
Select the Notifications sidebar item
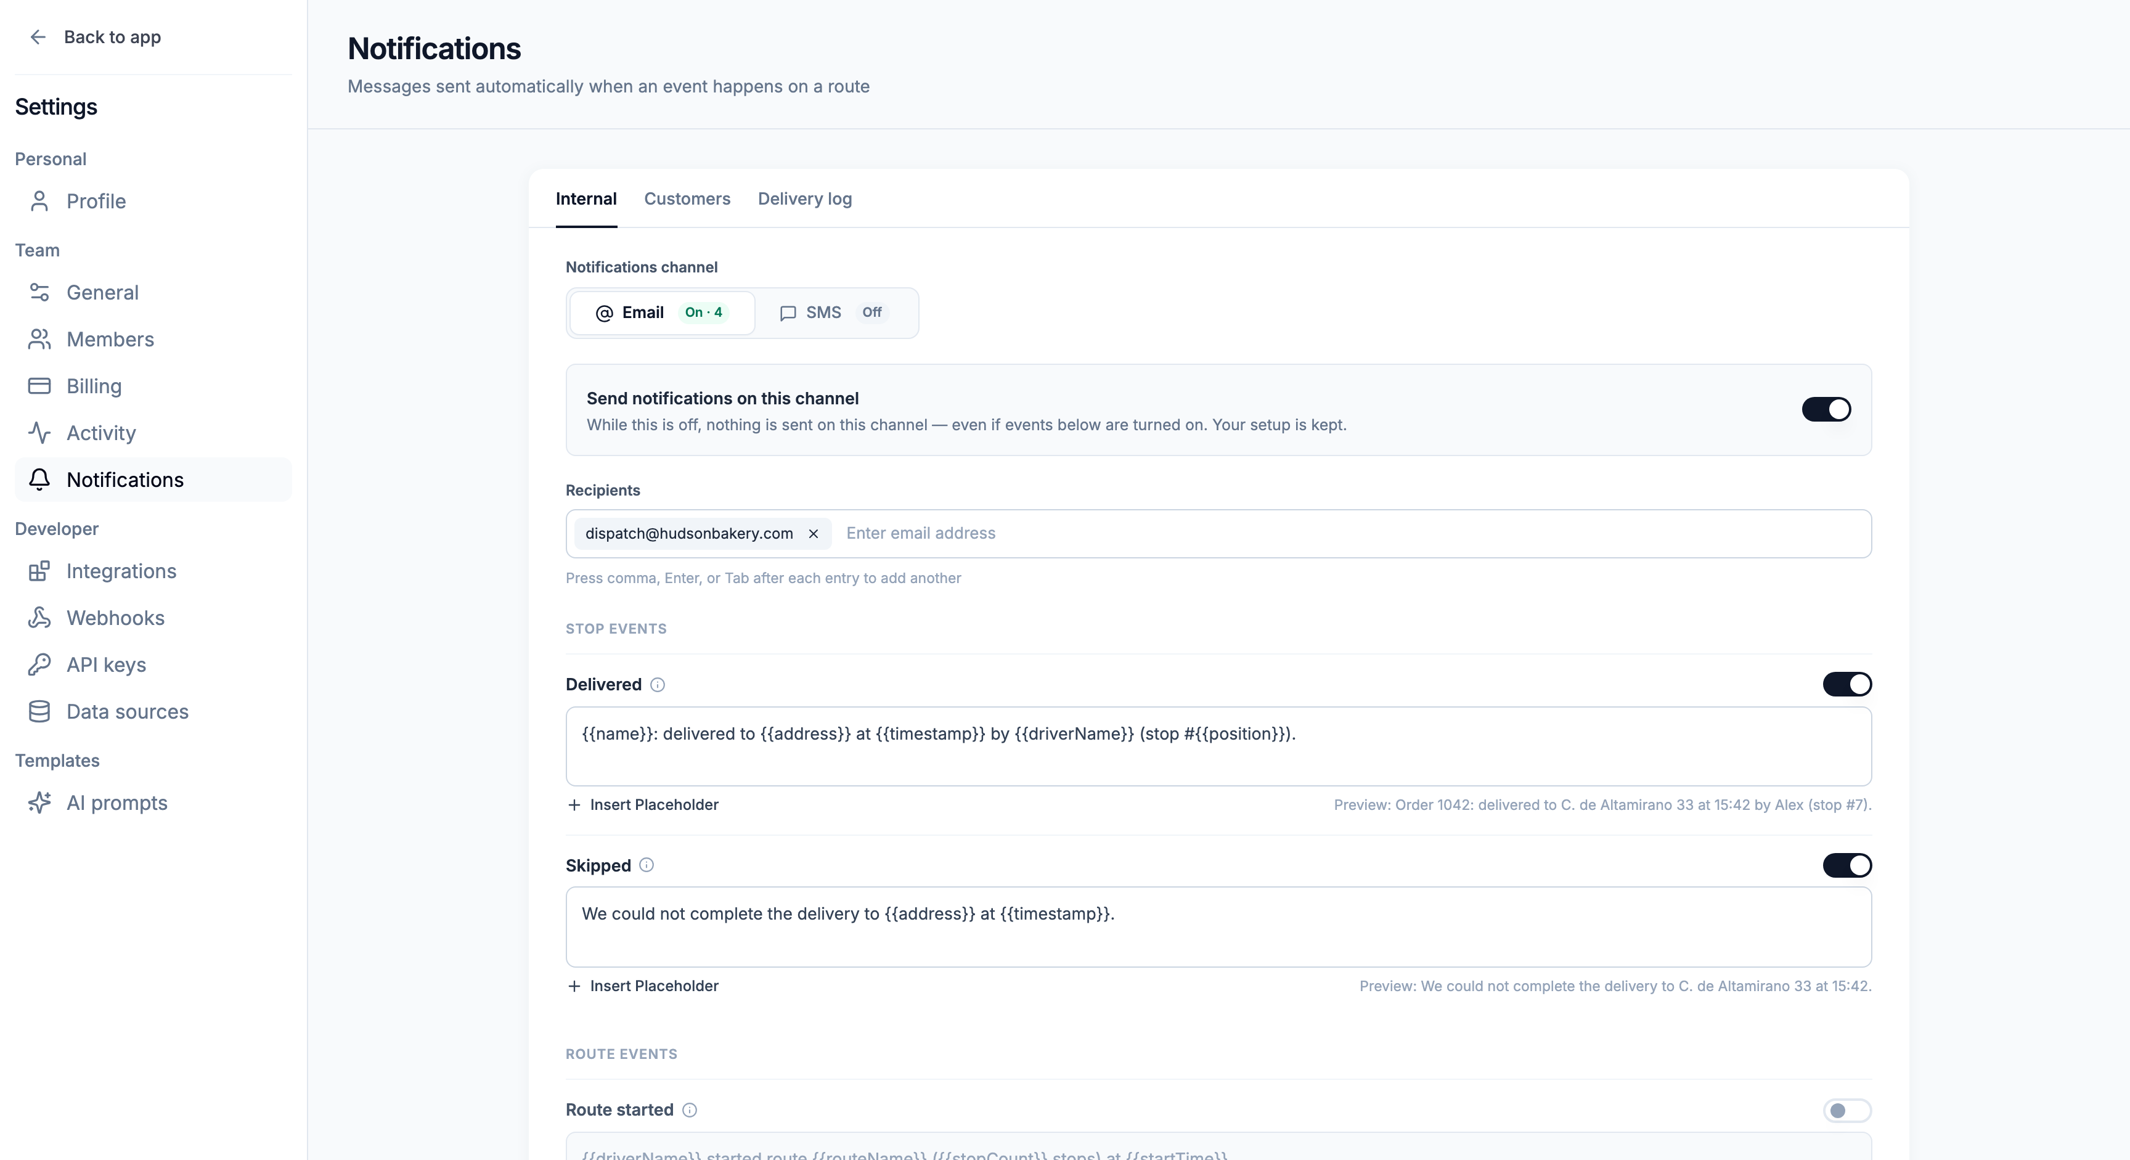tap(153, 480)
